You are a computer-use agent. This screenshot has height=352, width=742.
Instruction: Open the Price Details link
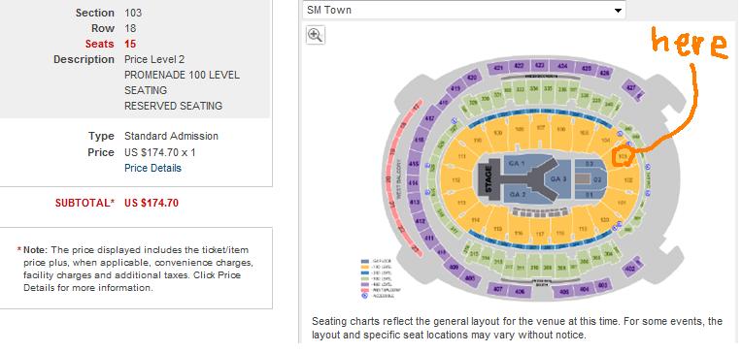[152, 168]
